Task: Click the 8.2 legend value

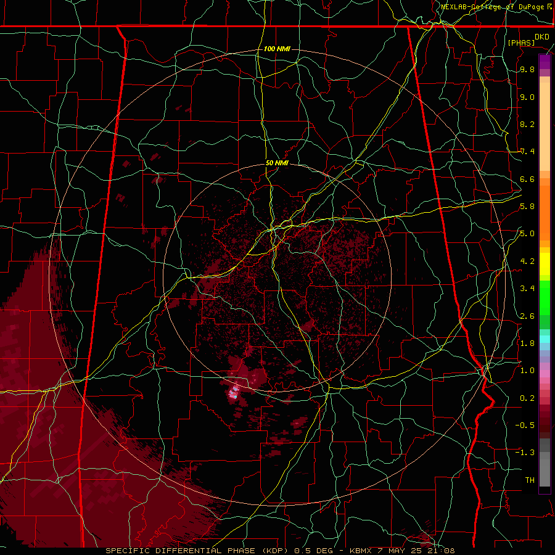Action: tap(527, 124)
